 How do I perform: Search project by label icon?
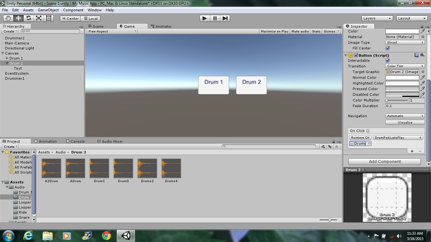pos(330,147)
